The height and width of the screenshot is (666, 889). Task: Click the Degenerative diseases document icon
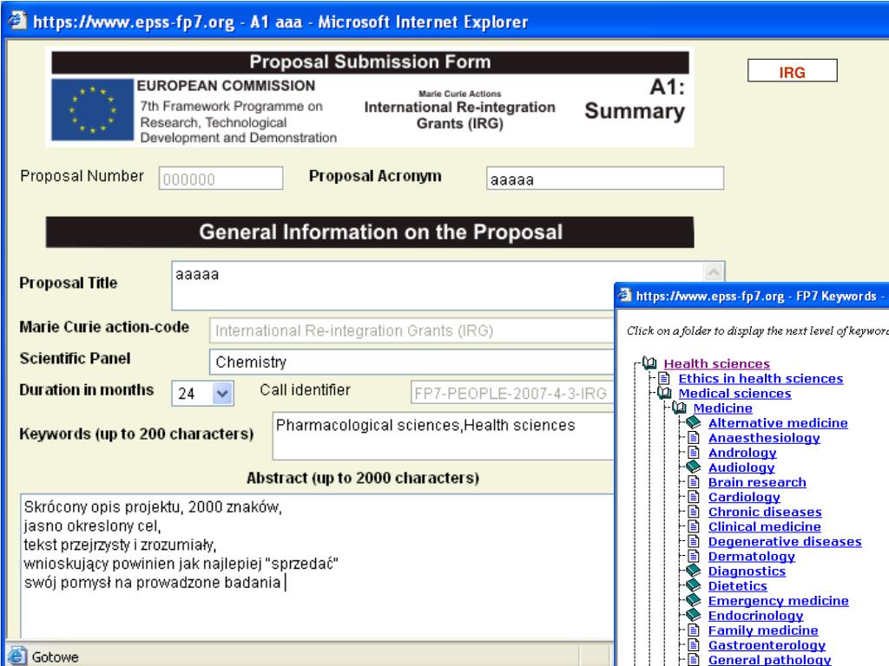coord(694,541)
